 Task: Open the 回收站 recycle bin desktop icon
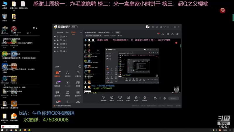(x=5, y=18)
